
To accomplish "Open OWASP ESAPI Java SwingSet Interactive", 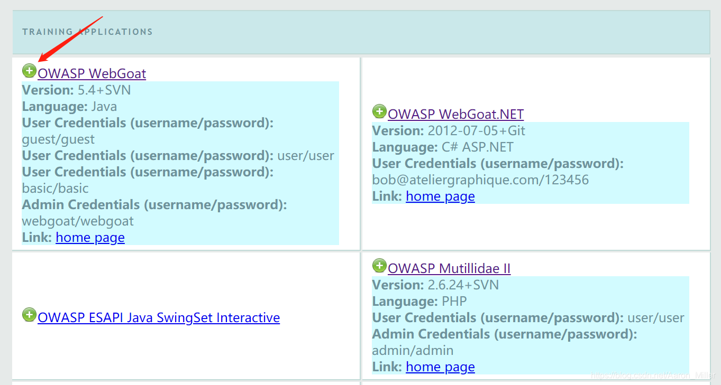I will tap(159, 317).
